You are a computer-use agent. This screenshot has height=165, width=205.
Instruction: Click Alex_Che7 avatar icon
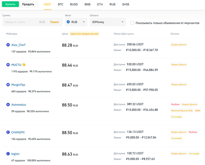coord(8,45)
